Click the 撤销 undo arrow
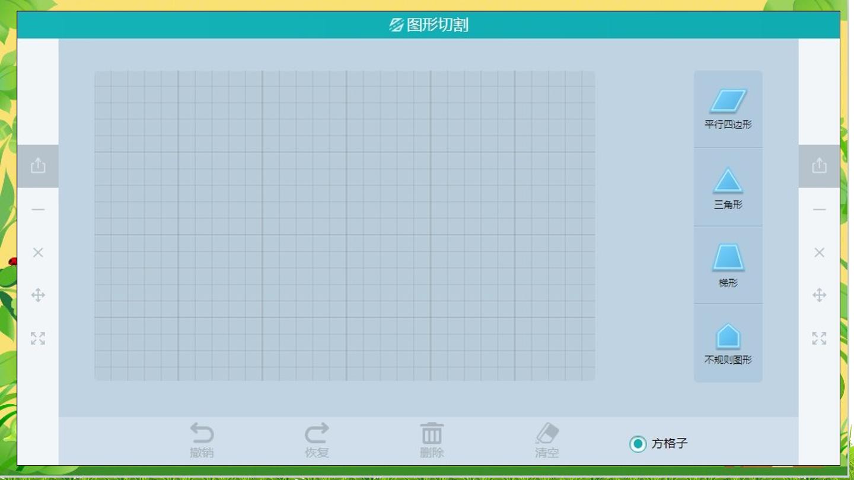 202,433
